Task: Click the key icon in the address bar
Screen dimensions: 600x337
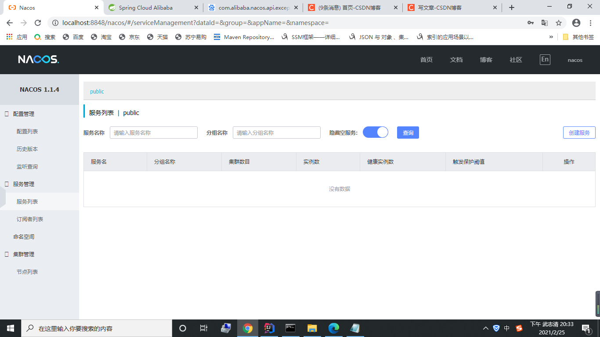Action: [531, 22]
